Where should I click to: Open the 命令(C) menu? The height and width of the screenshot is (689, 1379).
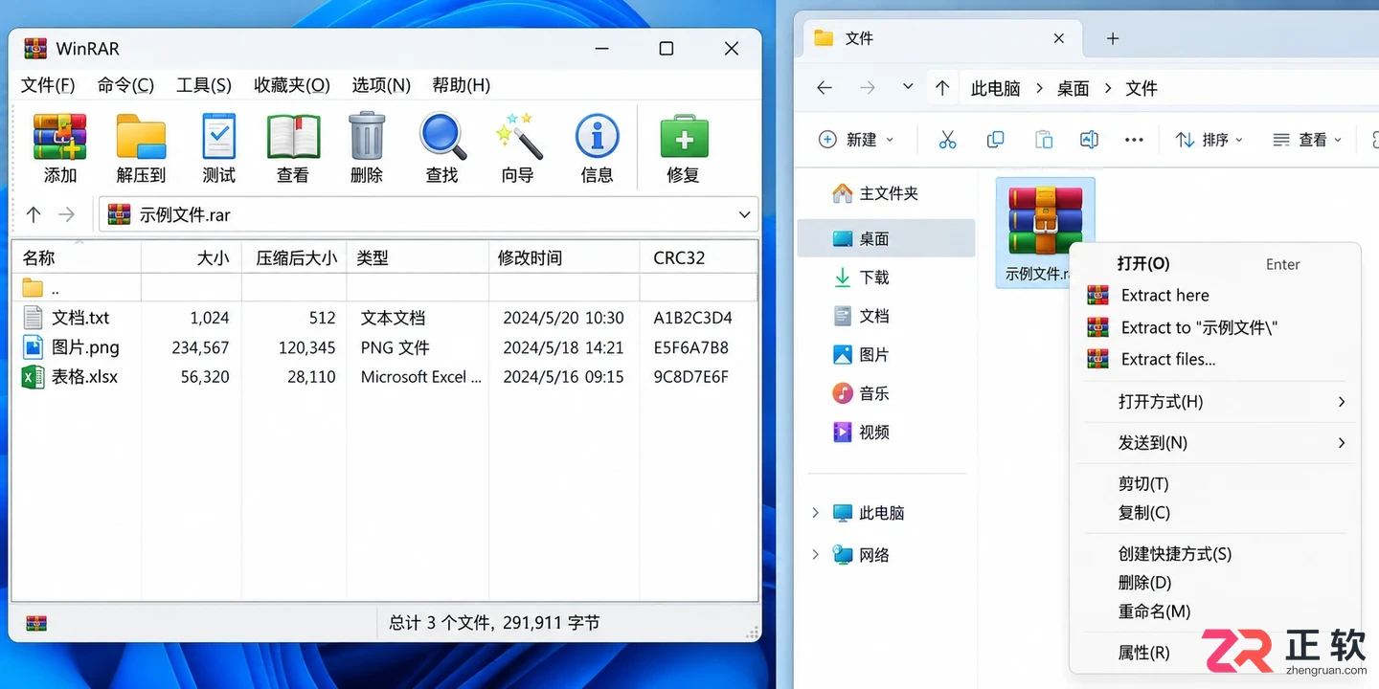(x=125, y=85)
